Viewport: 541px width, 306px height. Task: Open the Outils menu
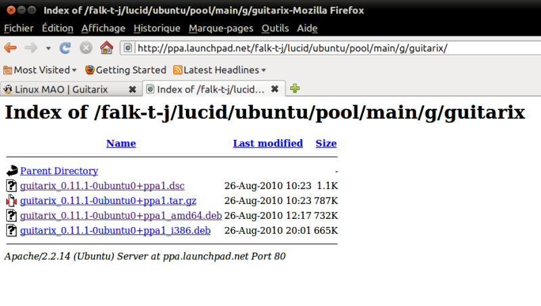coord(275,28)
